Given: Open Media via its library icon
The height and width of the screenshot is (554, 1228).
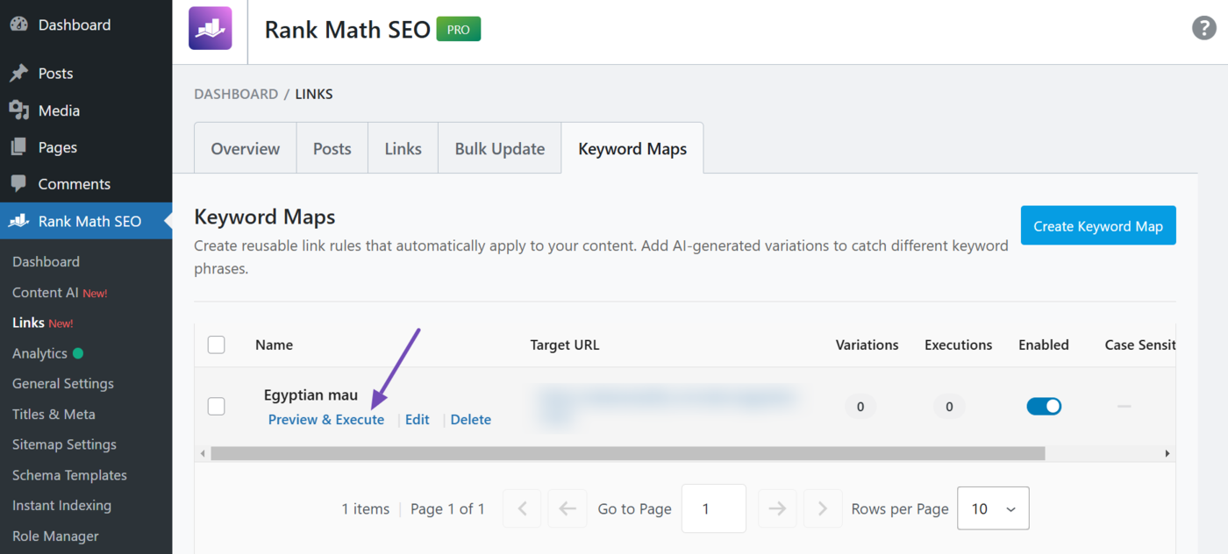Looking at the screenshot, I should click(x=19, y=110).
